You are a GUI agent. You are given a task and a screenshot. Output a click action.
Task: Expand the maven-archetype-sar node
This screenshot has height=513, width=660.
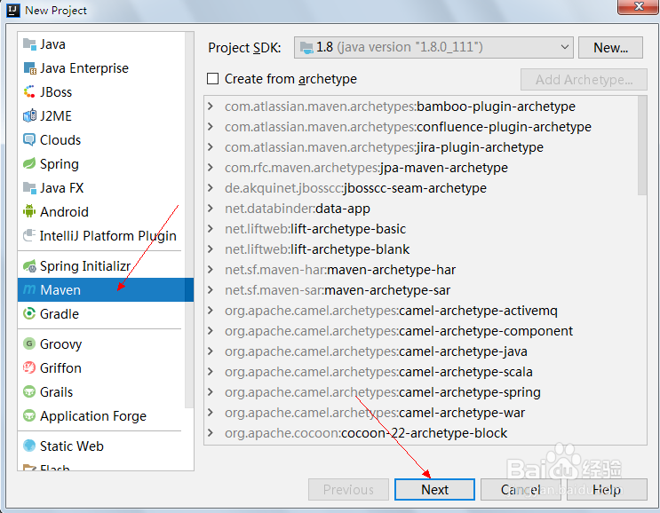pyautogui.click(x=211, y=289)
